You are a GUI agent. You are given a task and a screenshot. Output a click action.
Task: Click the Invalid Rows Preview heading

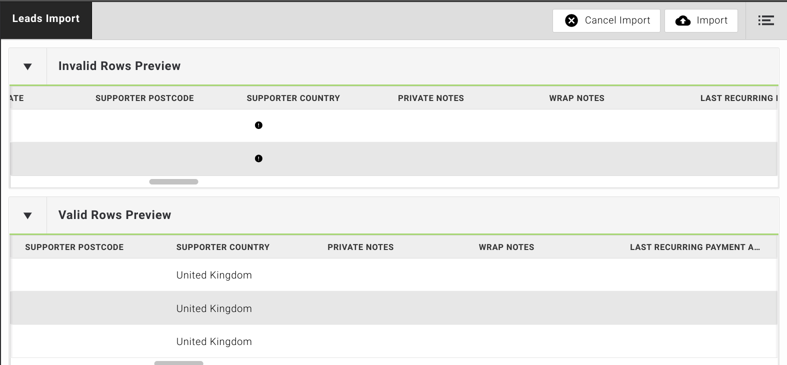click(119, 66)
